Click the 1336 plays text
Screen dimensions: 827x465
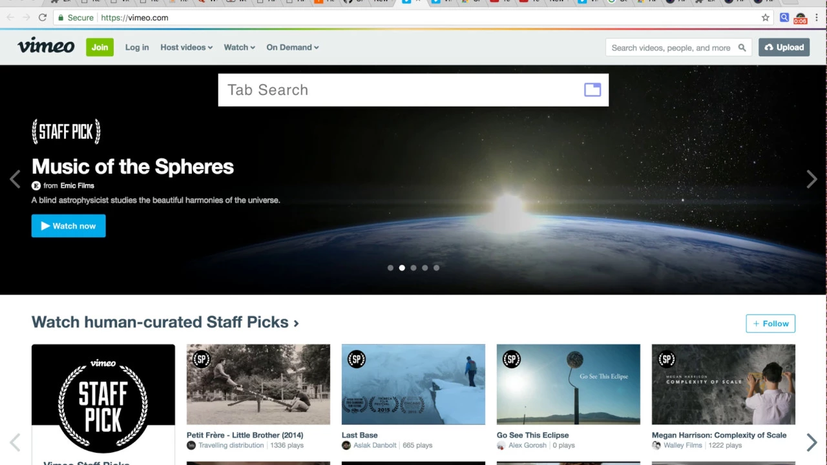tap(287, 446)
